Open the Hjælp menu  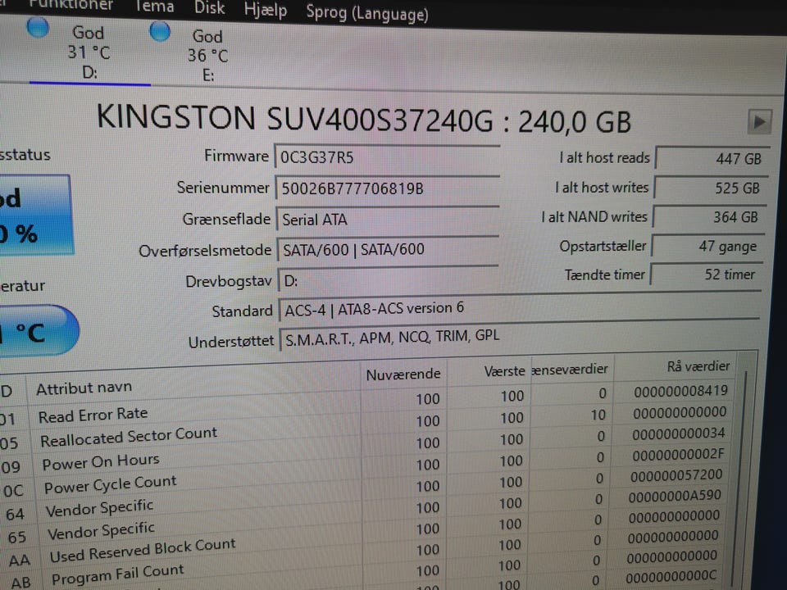[265, 10]
